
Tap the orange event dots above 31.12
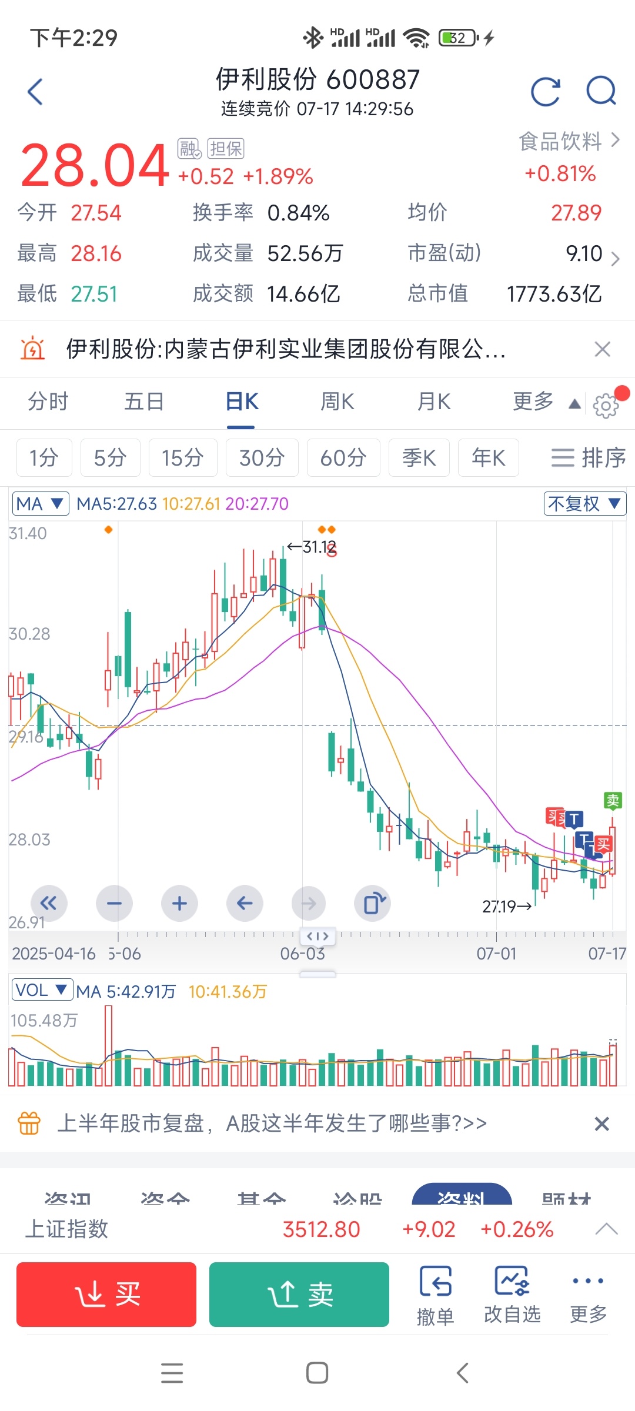tap(327, 530)
